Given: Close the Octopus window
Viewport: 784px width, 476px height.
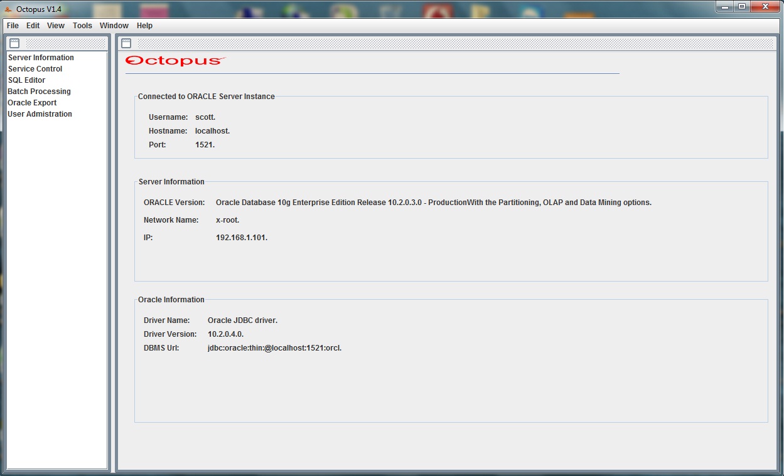Looking at the screenshot, I should click(x=765, y=6).
